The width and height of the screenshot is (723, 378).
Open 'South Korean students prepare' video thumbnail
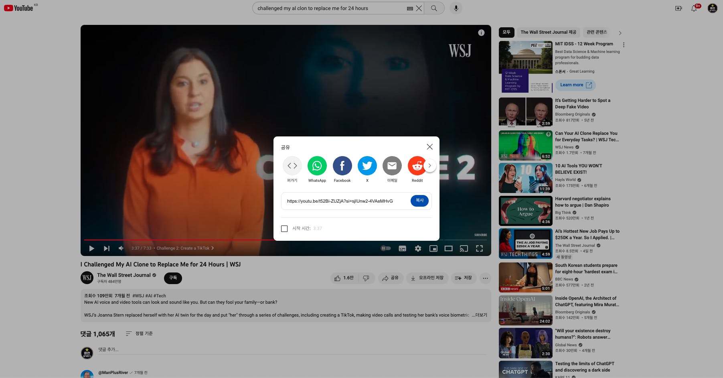coord(526,277)
